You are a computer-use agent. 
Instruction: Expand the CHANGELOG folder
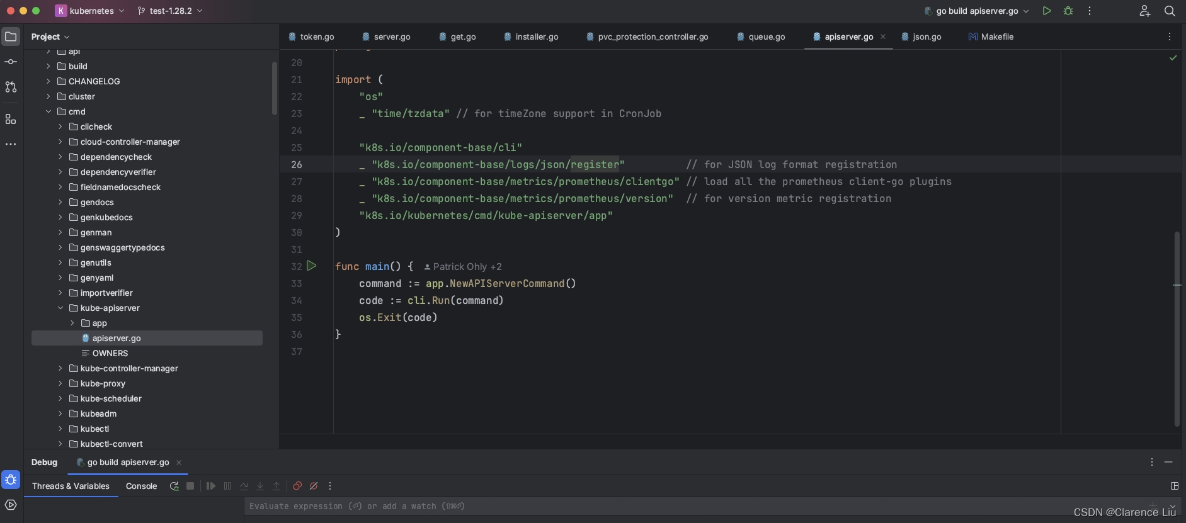tap(48, 81)
